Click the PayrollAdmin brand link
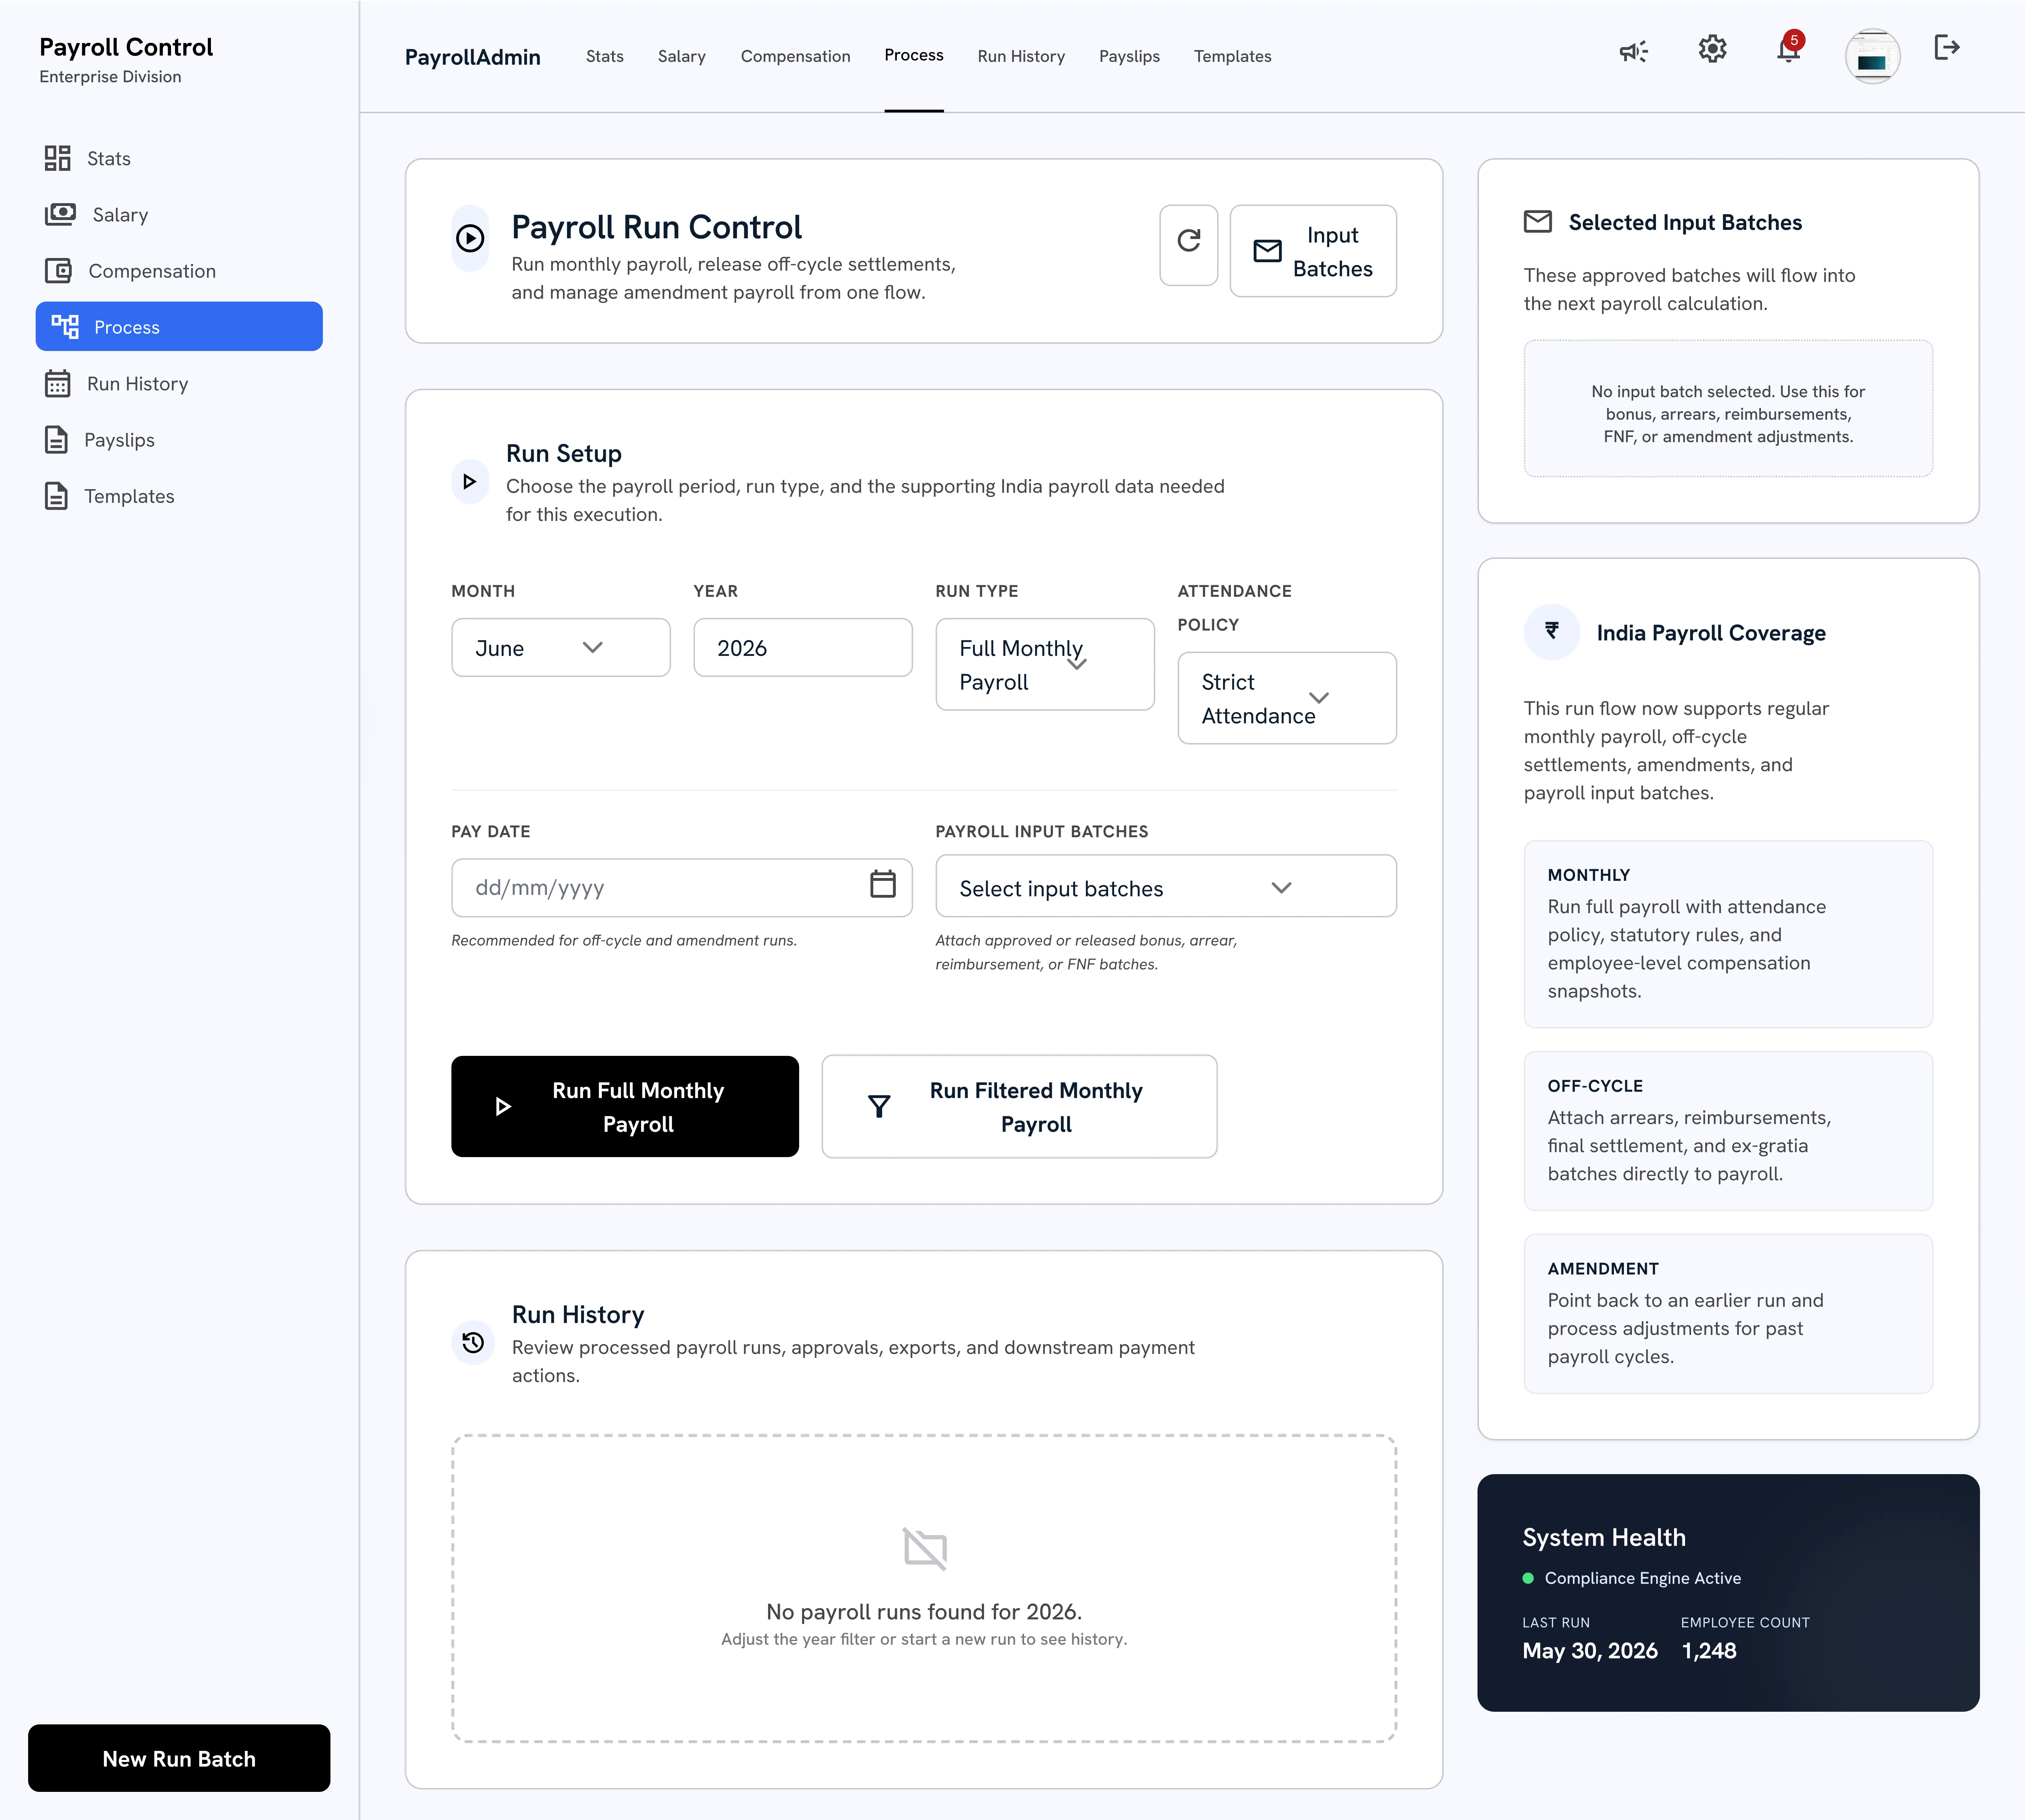Image resolution: width=2025 pixels, height=1820 pixels. coord(473,57)
